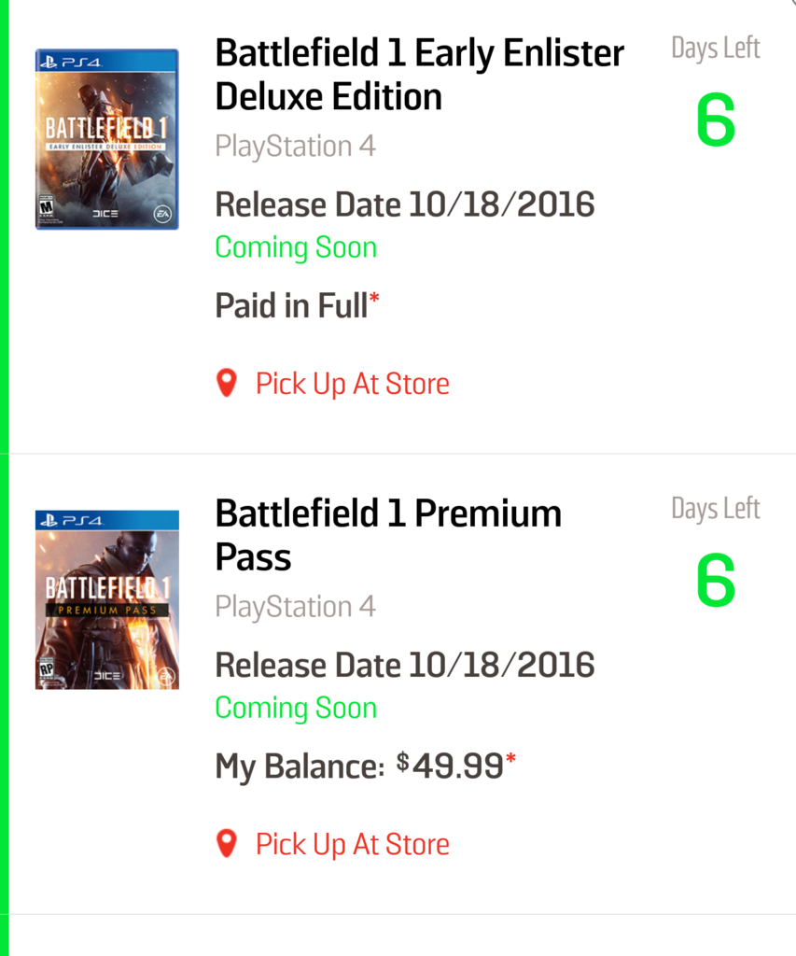The width and height of the screenshot is (796, 956).
Task: Tap Coming Soon under the Premium Pass release date
Action: tap(296, 708)
